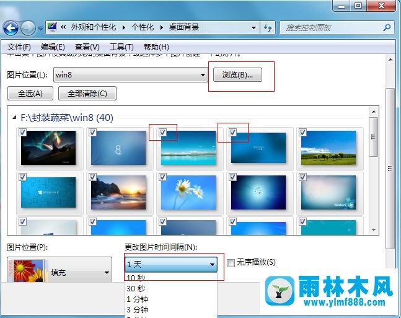Click the thumbnail list scroll-up arrow

click(x=374, y=112)
